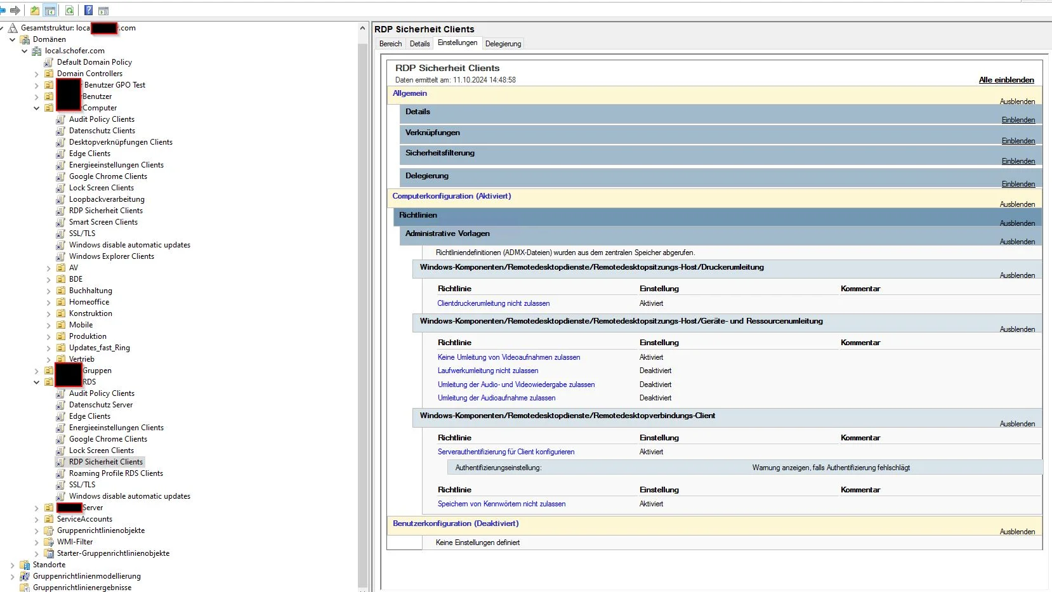
Task: Click Ausblenden on the Remotedesktopverbindungs-Client section
Action: [1017, 424]
